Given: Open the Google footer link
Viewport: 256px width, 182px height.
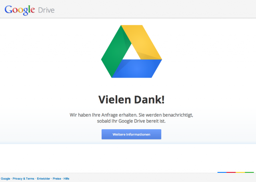Looking at the screenshot, I should pos(5,178).
